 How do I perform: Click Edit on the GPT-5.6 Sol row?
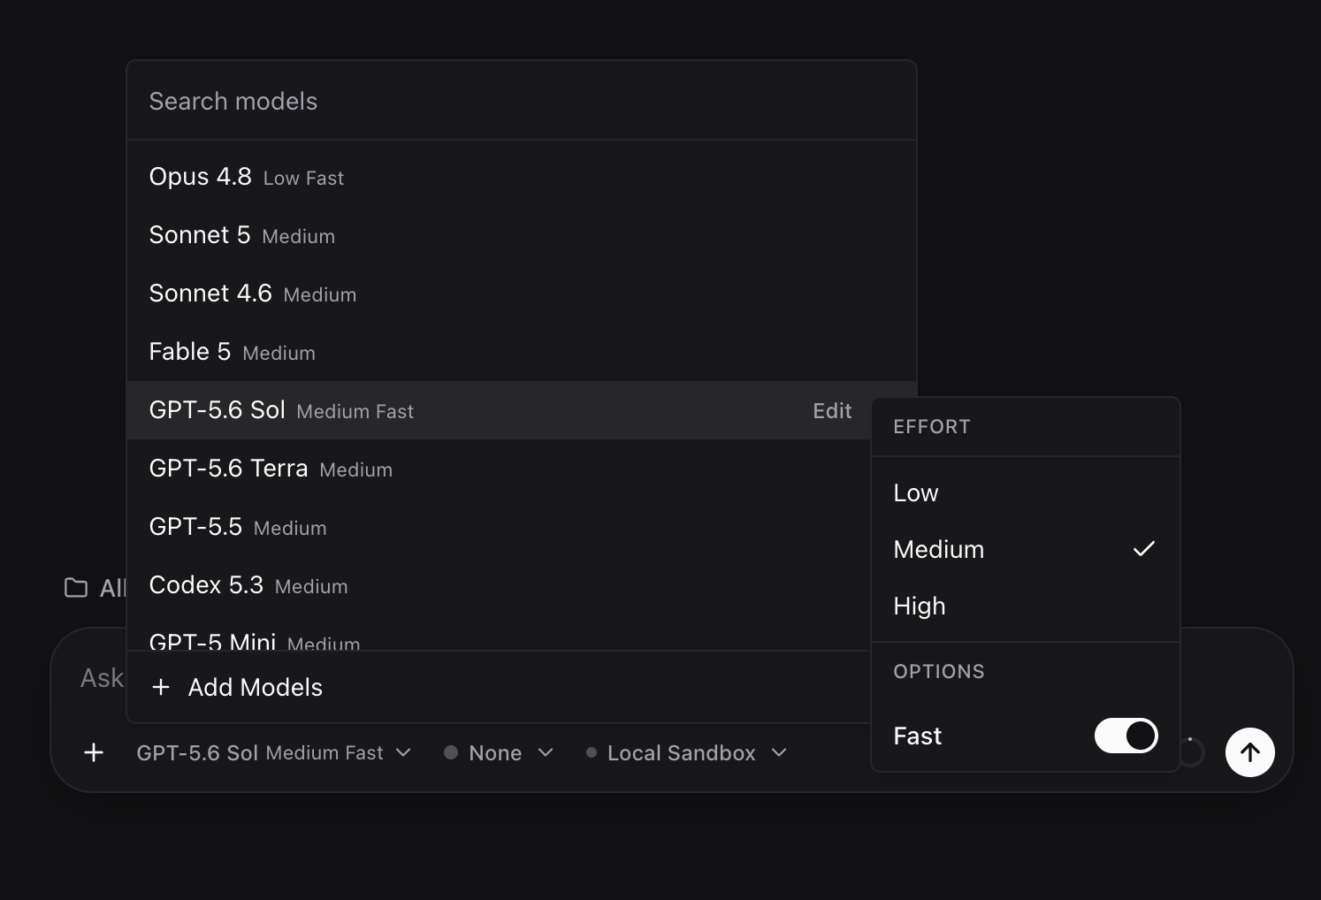click(x=832, y=410)
